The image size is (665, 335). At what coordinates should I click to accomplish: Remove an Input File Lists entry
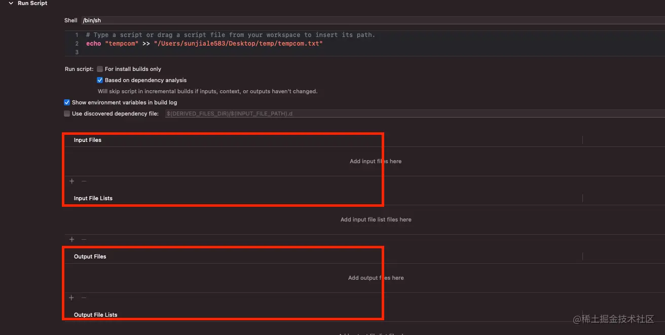83,239
